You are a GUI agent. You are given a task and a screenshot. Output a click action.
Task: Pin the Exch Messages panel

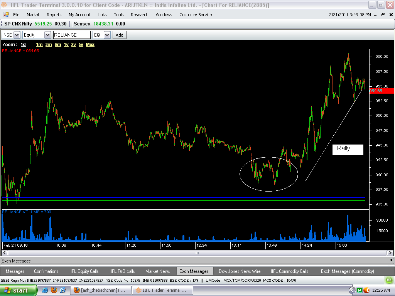[x=391, y=261]
